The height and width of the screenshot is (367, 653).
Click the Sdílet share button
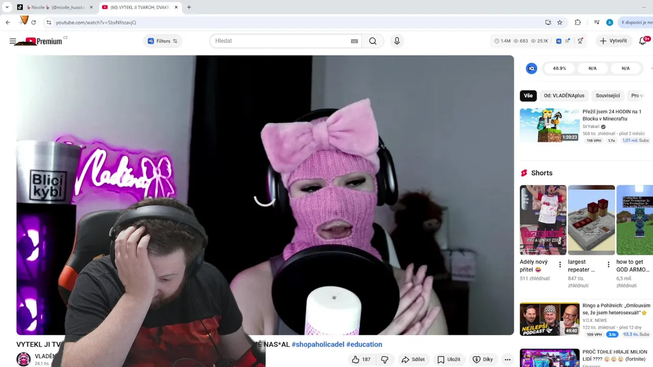coord(413,359)
